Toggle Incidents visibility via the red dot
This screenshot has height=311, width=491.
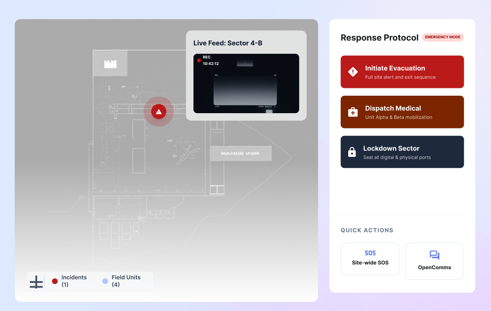click(54, 280)
